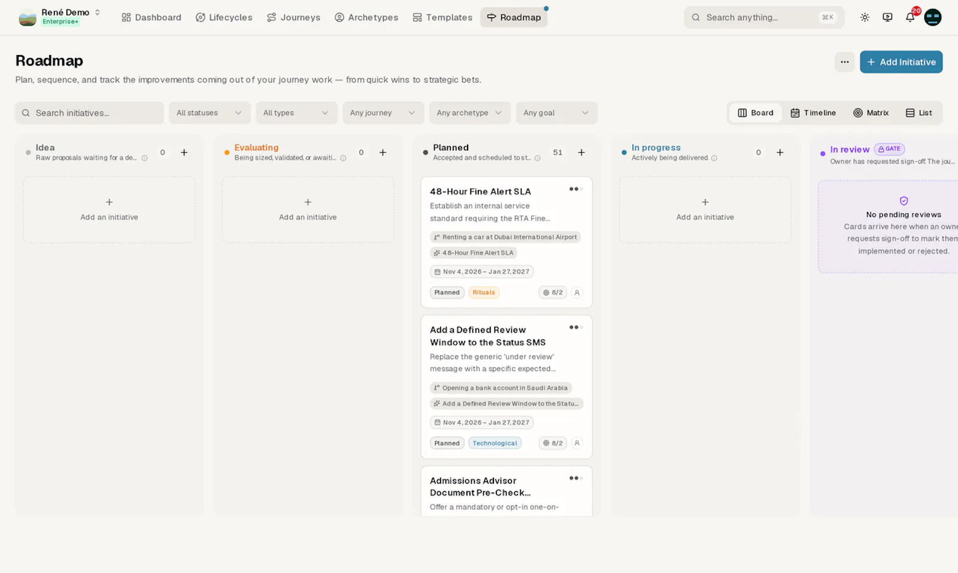Open the René Demo workspace switcher
This screenshot has height=573, width=958.
click(x=60, y=17)
